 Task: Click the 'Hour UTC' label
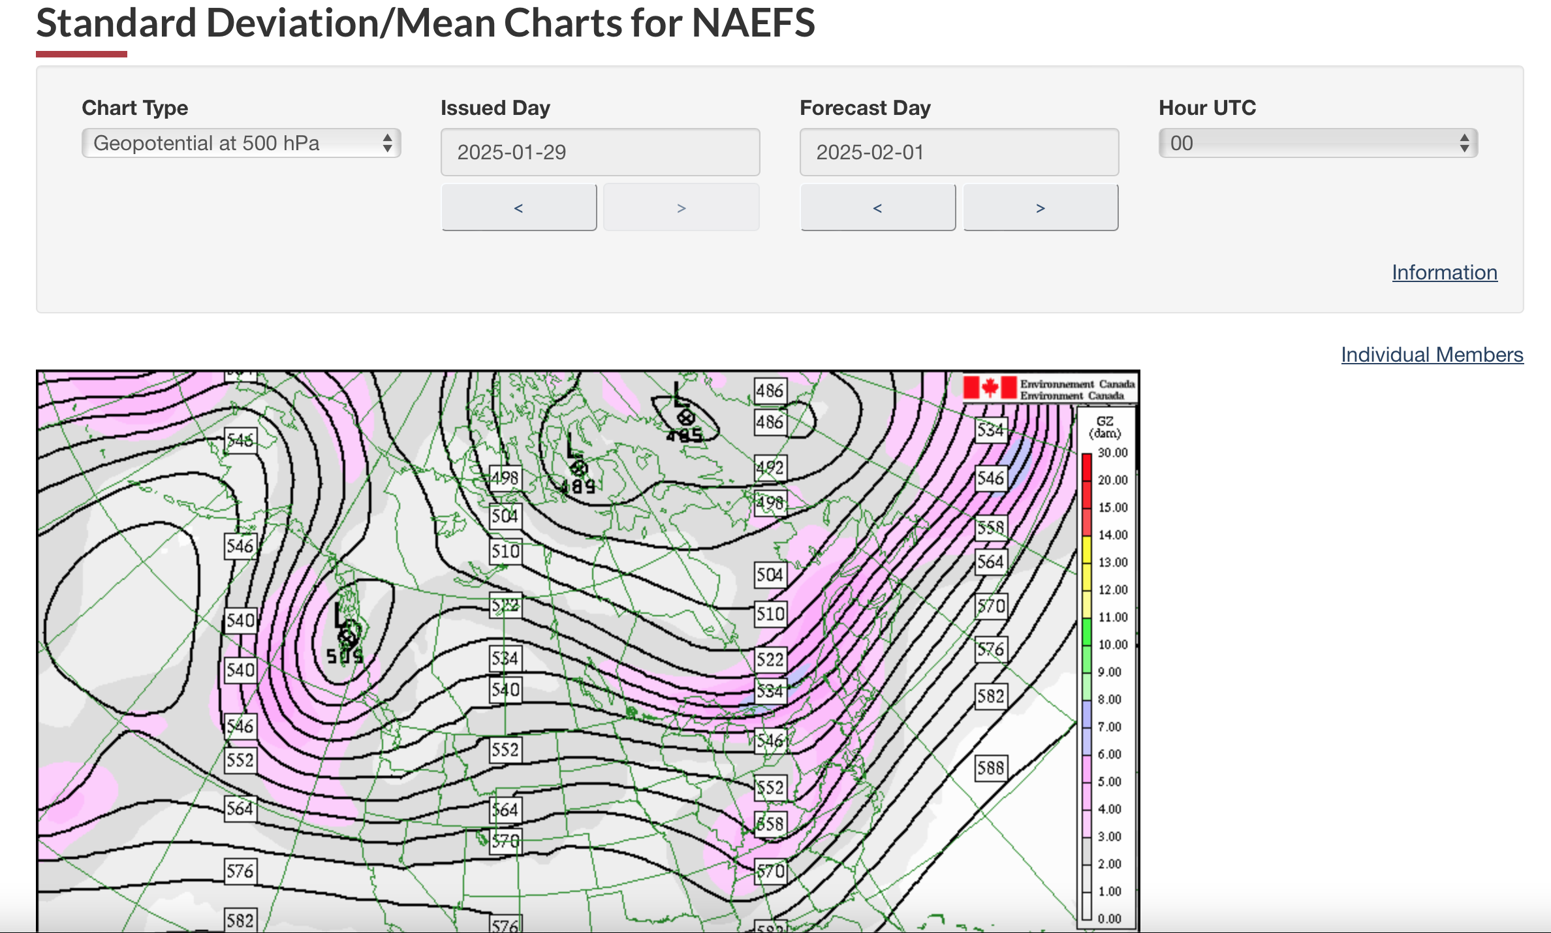(x=1208, y=108)
